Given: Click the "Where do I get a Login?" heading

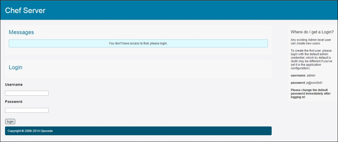Looking at the screenshot, I should (312, 32).
